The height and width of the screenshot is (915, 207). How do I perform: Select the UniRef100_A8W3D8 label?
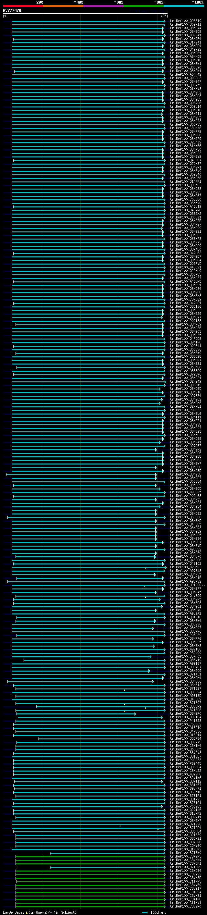point(186,603)
